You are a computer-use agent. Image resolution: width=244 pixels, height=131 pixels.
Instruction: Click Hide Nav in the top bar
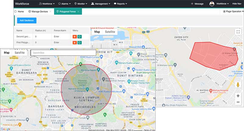(237, 4)
